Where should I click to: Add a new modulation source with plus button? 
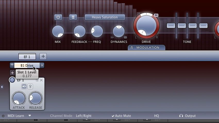43,56
